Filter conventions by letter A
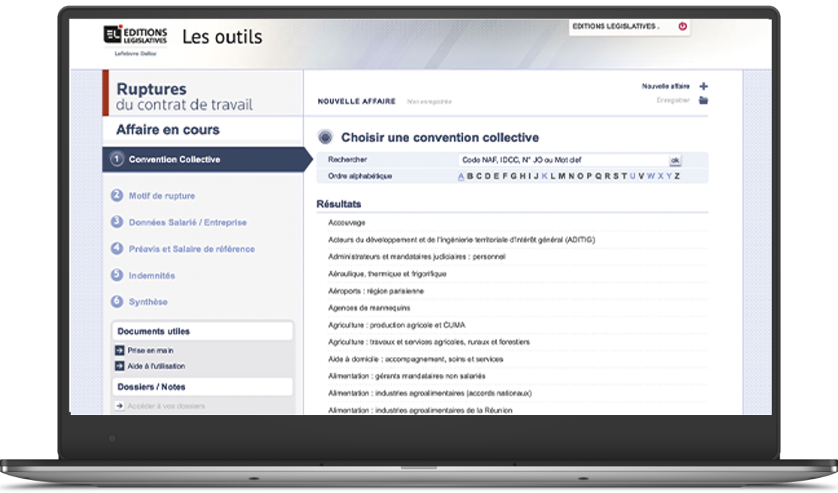838x493 pixels. [462, 176]
